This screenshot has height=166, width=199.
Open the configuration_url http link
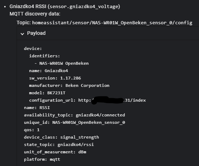[x=112, y=100]
